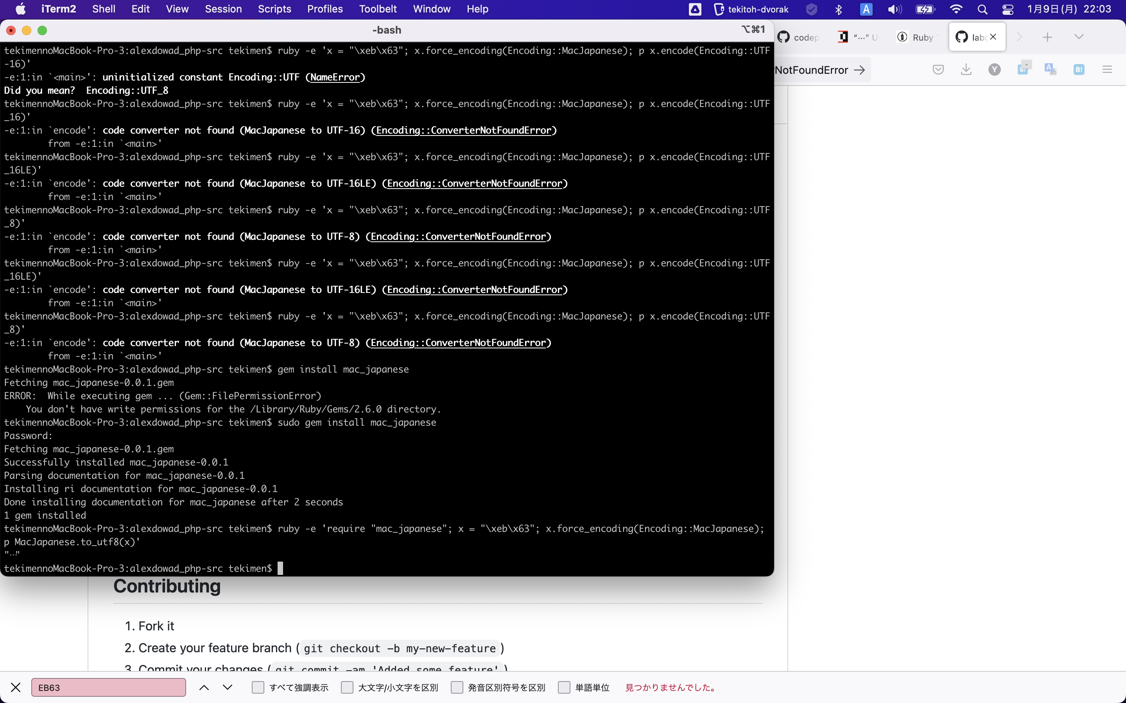Click the Y extension icon
The width and height of the screenshot is (1126, 703).
(x=994, y=70)
